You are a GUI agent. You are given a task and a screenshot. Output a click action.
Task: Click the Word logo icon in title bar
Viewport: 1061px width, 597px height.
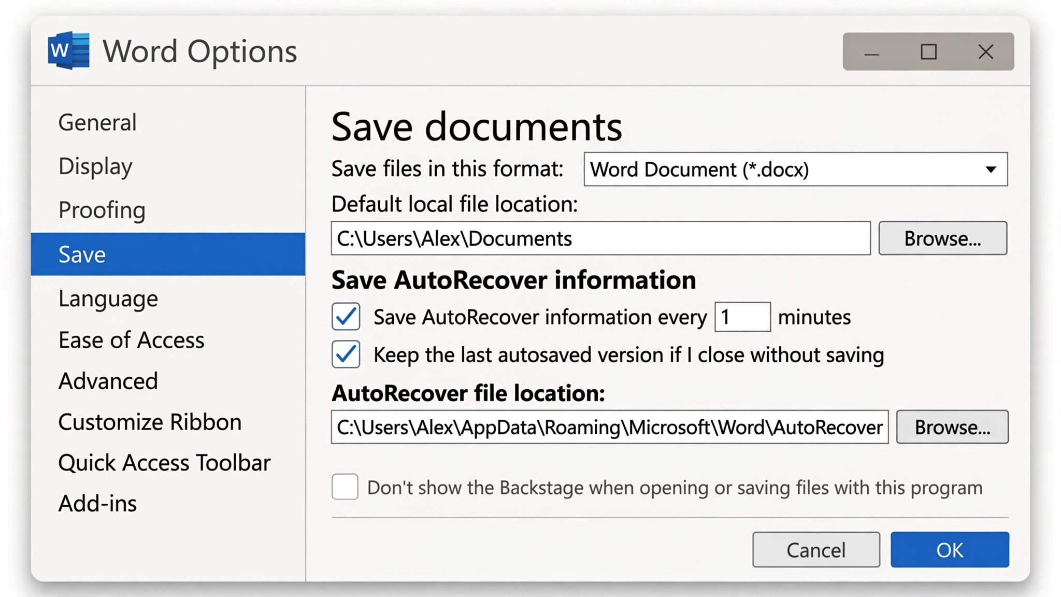point(68,51)
